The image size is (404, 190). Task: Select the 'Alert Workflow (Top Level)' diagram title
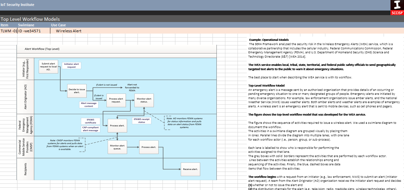[42, 49]
